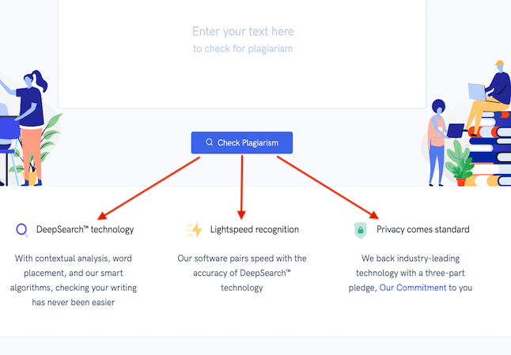Click the red arrow pointing to Privacy
The height and width of the screenshot is (355, 511).
tap(327, 187)
